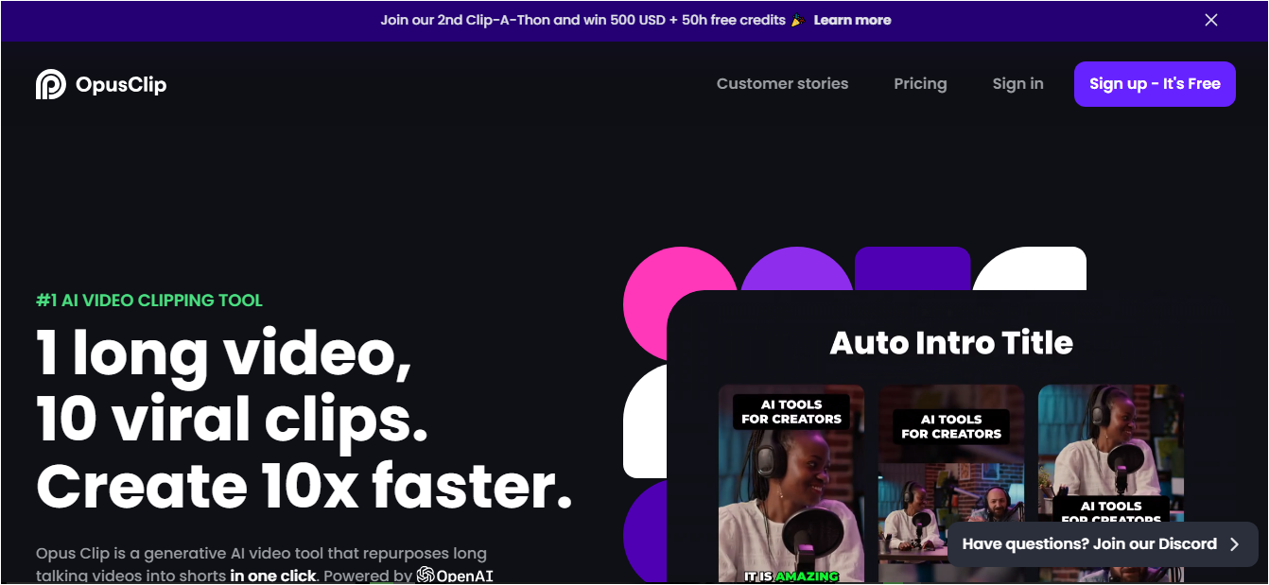Open the Customer stories page

point(782,84)
